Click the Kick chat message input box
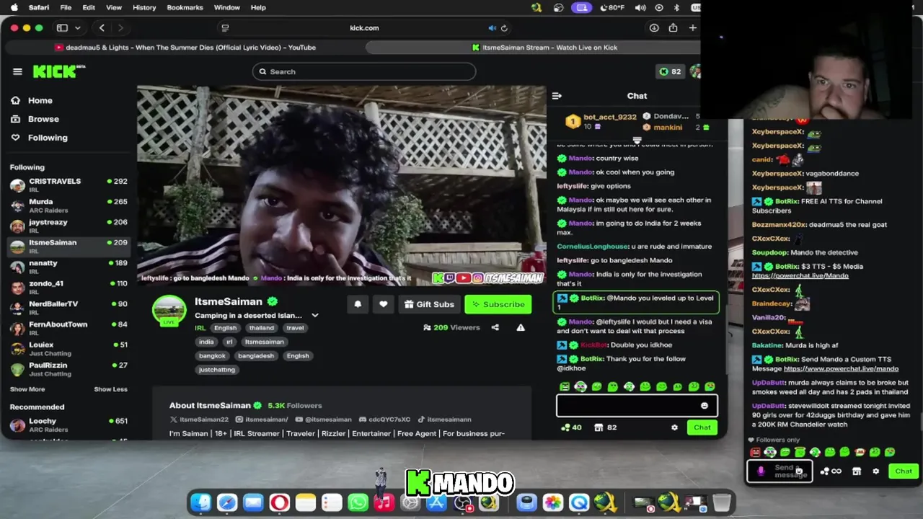Image resolution: width=923 pixels, height=519 pixels. (637, 406)
